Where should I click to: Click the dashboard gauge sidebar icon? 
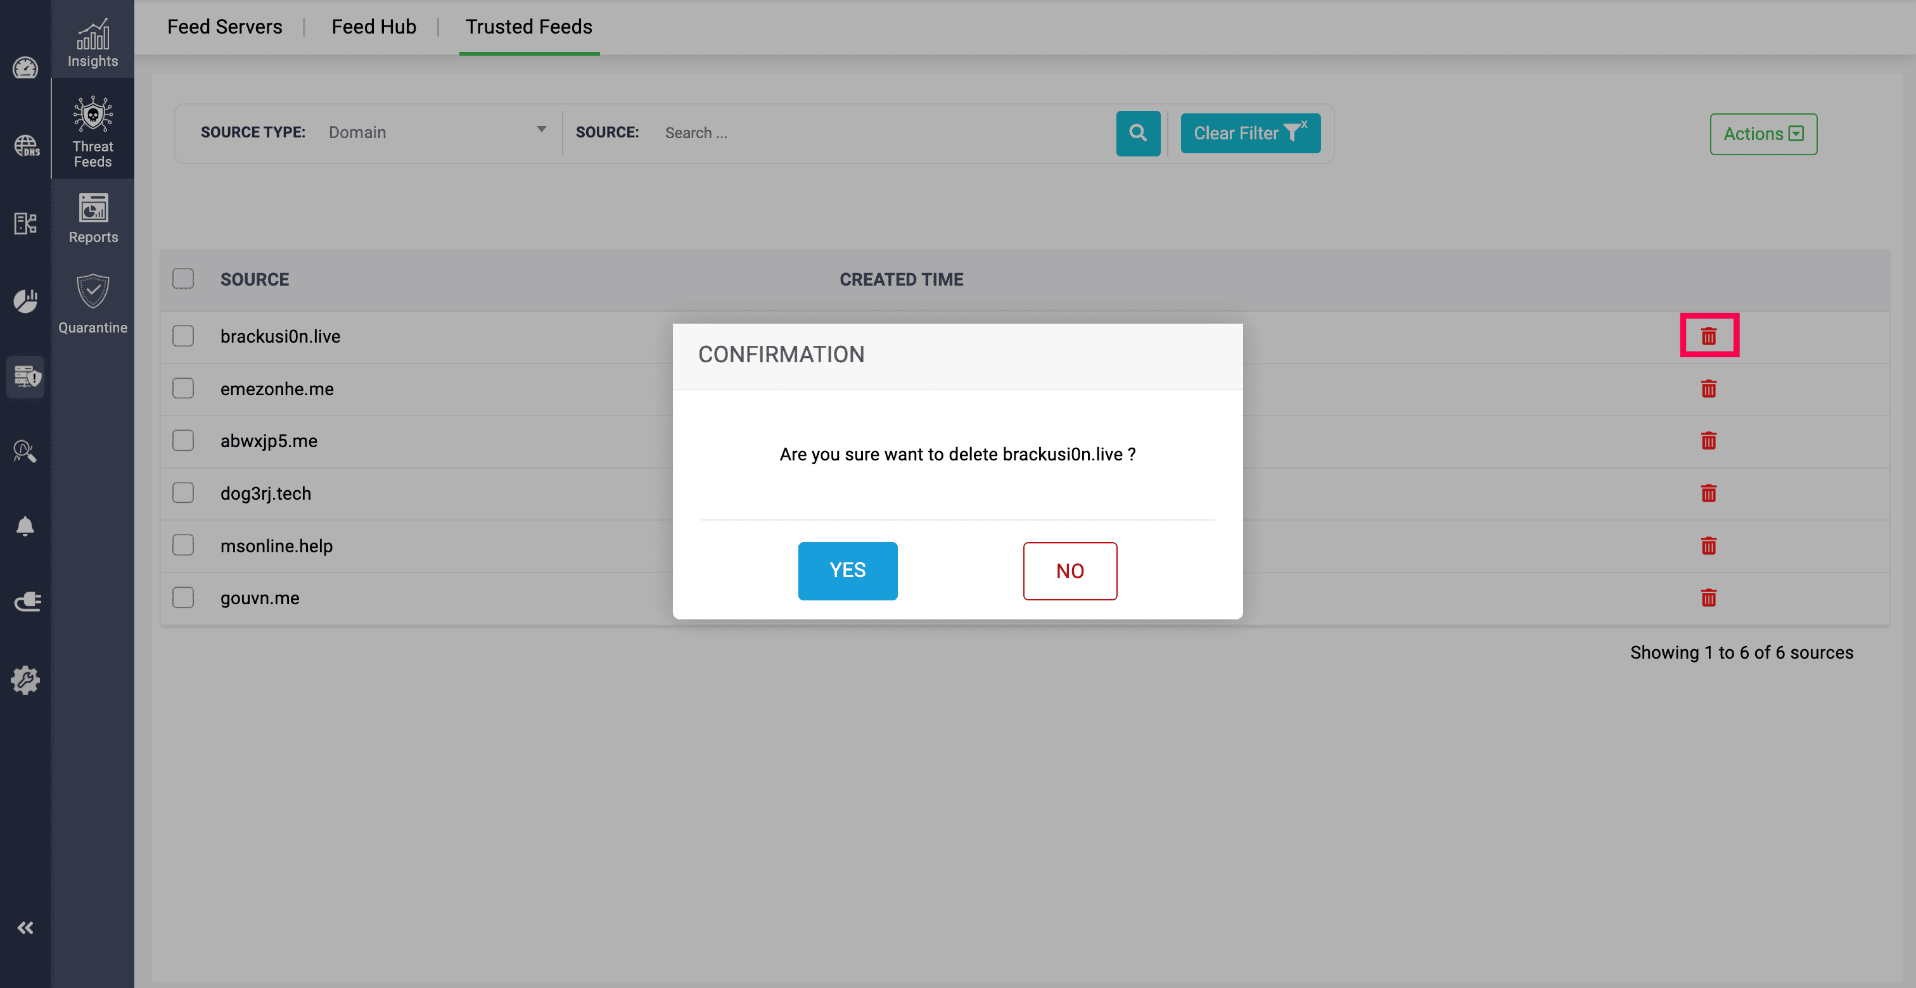[25, 68]
